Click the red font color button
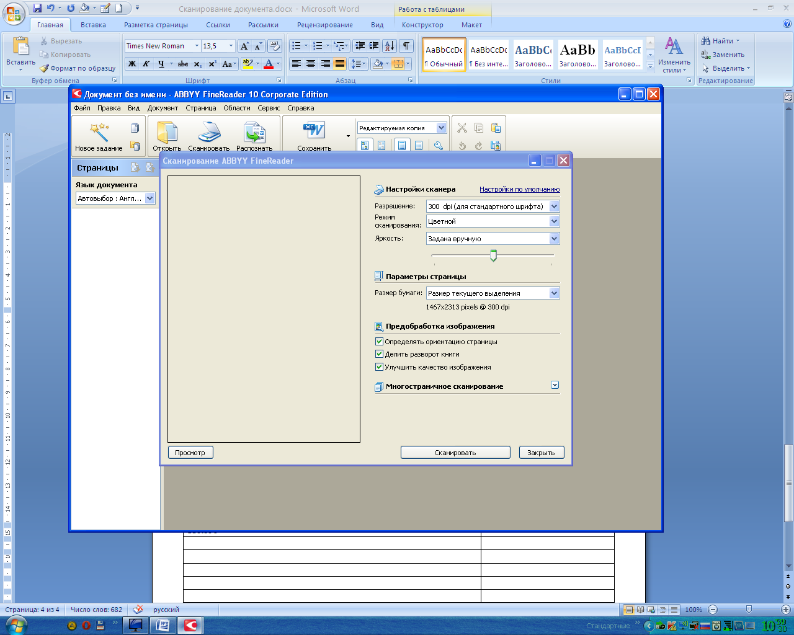The width and height of the screenshot is (794, 635). pos(269,64)
